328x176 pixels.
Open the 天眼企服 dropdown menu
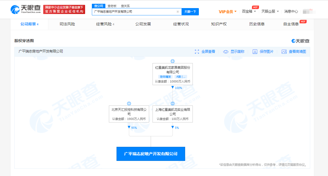(270, 12)
